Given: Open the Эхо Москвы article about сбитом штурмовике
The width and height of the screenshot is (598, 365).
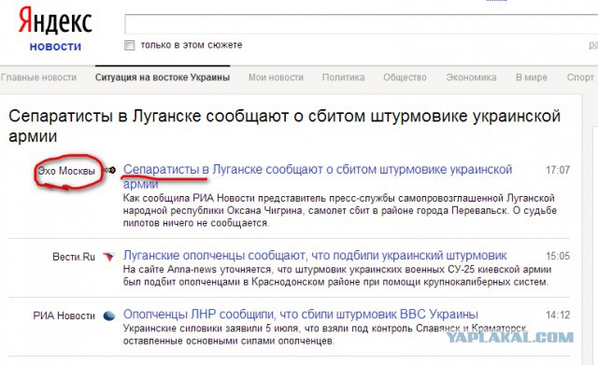Looking at the screenshot, I should click(318, 176).
